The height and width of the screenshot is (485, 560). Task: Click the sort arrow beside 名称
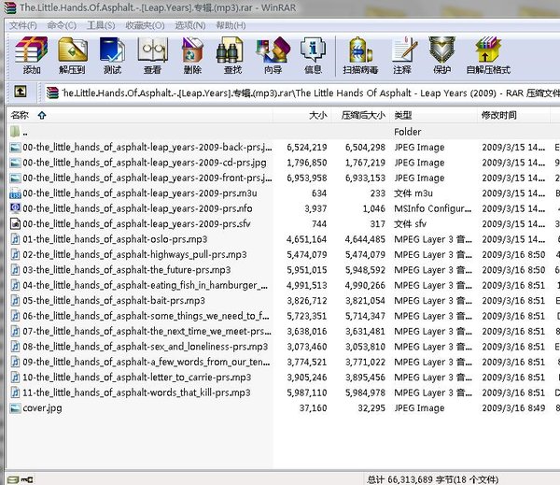42,116
